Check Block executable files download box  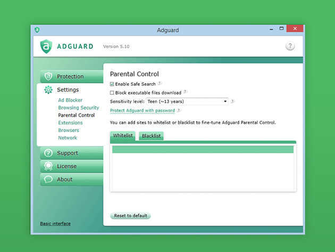[112, 93]
